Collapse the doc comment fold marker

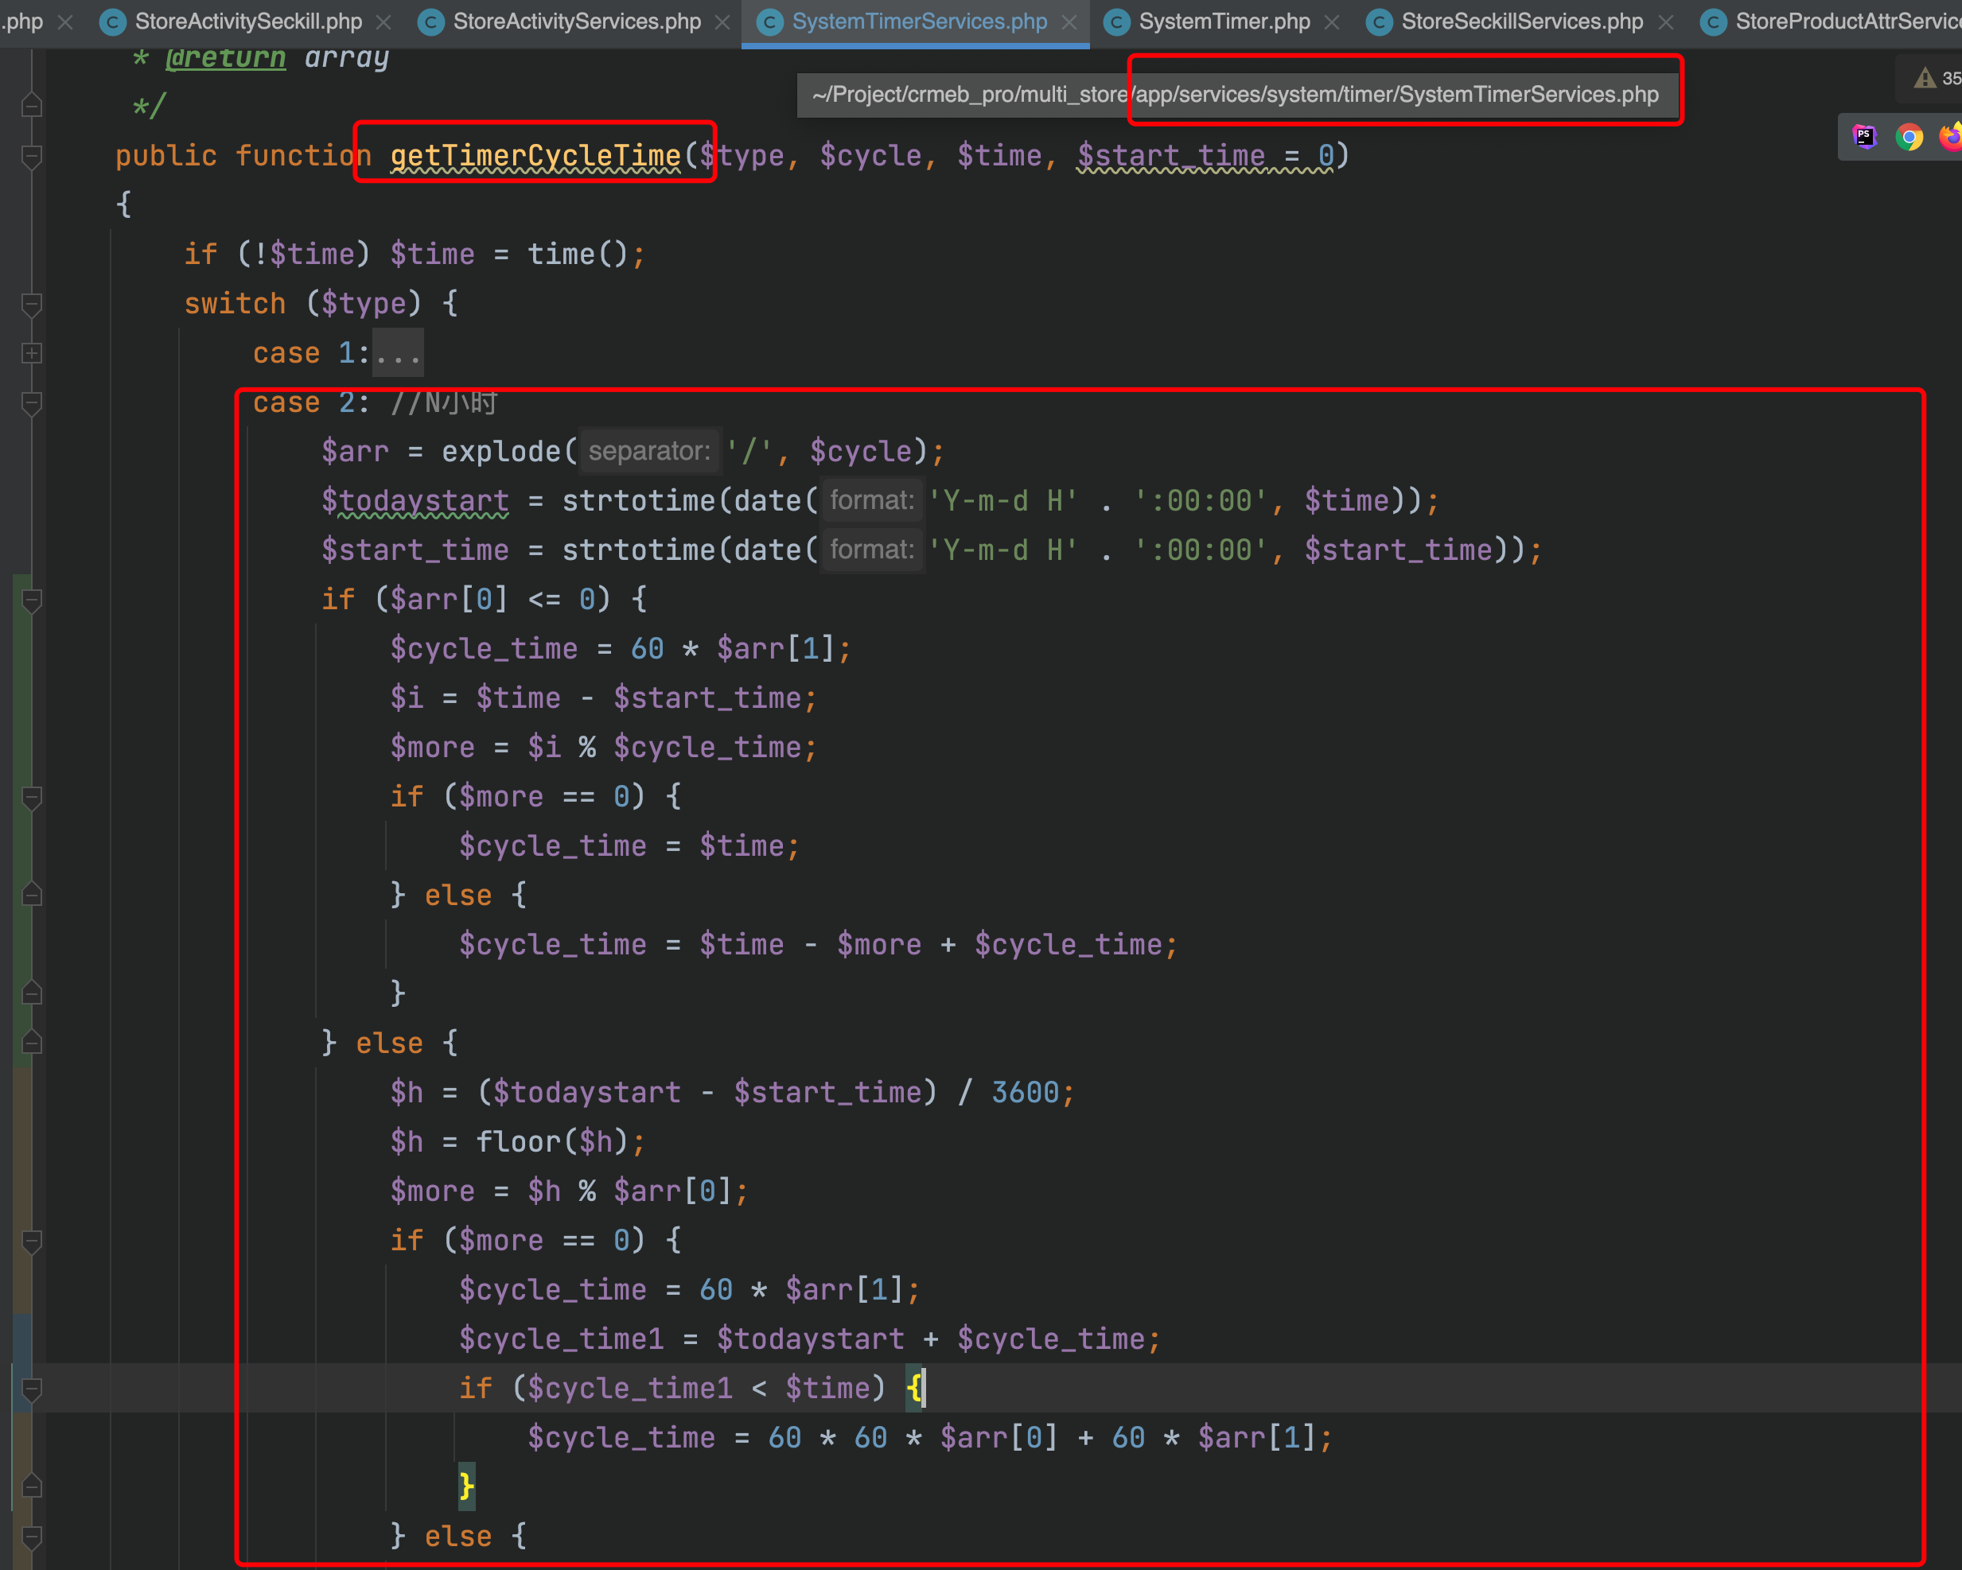tap(31, 107)
